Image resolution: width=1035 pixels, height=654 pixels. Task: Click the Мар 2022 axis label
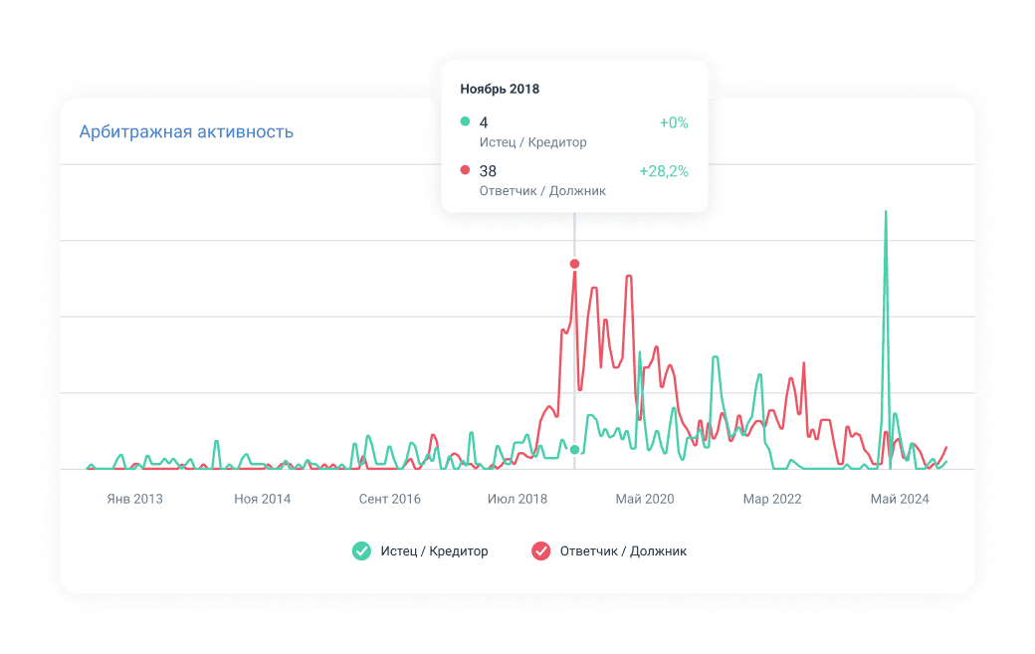pos(772,499)
